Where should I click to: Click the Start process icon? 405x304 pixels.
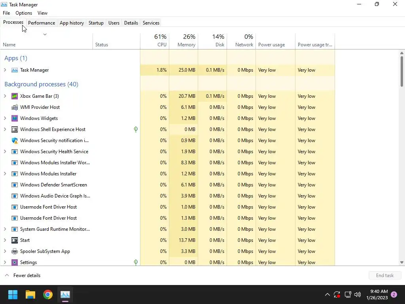15,240
